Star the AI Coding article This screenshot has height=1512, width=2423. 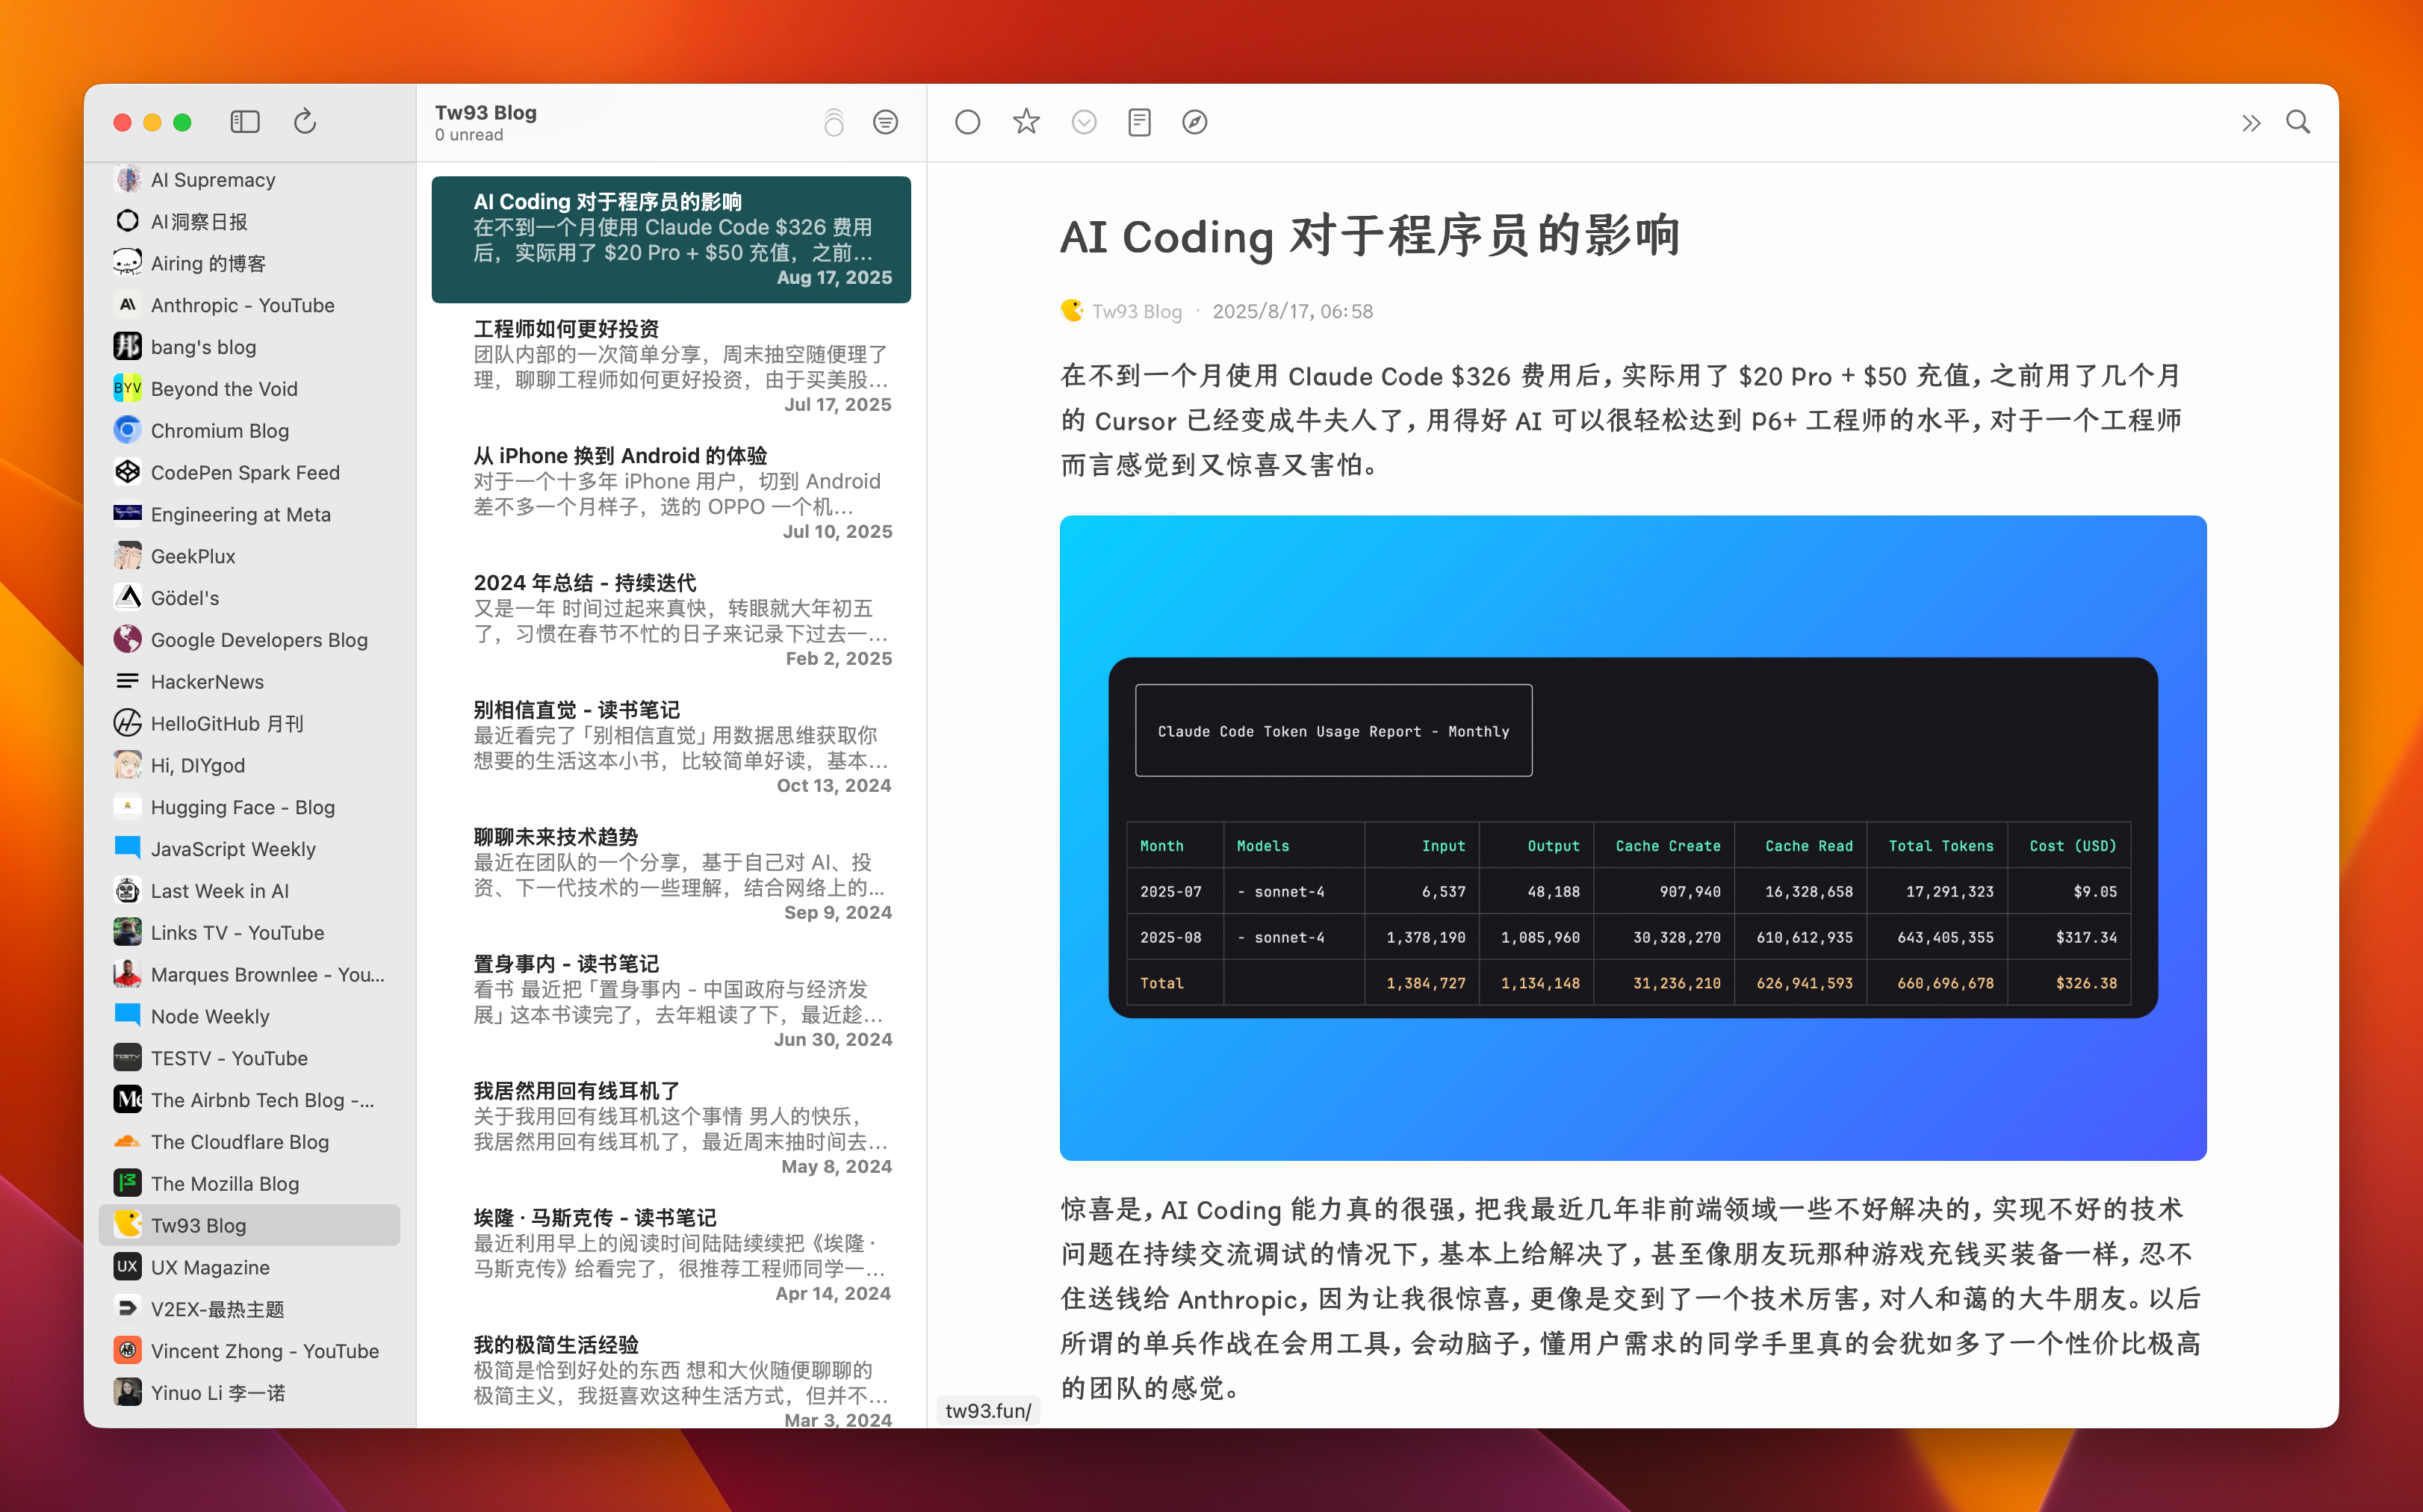click(x=1026, y=121)
